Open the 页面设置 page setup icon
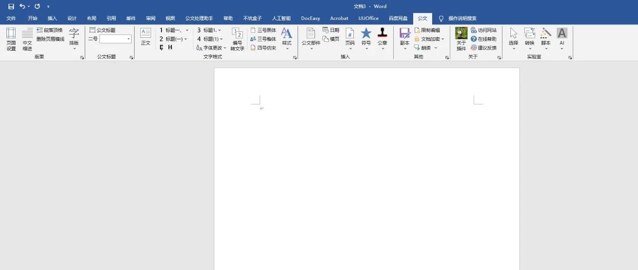 pyautogui.click(x=11, y=39)
